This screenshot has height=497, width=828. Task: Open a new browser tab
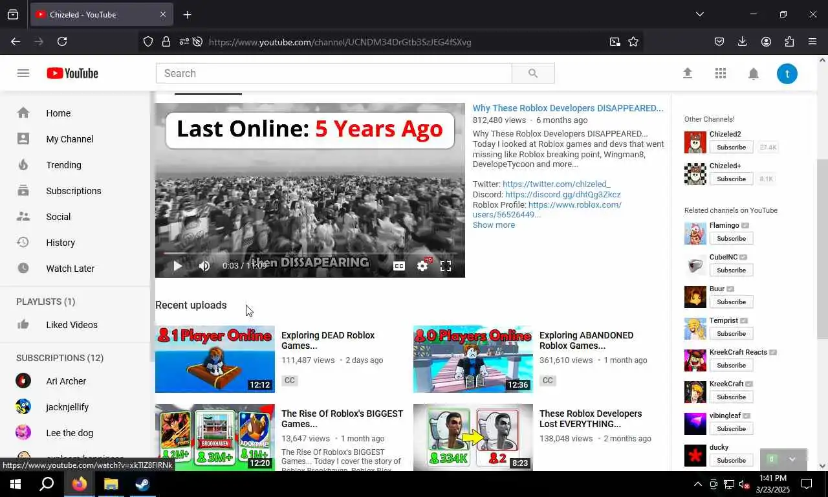187,14
